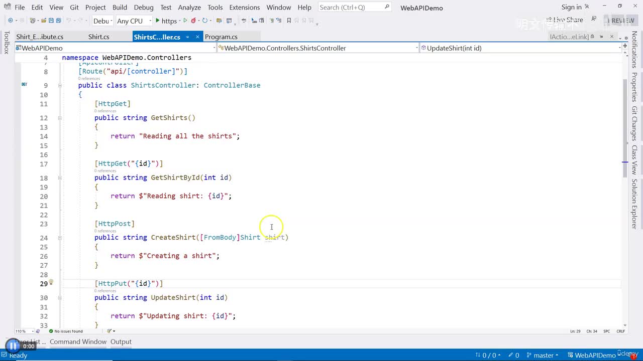
Task: Click the Navigate Backward toolbar icon
Action: click(10, 21)
